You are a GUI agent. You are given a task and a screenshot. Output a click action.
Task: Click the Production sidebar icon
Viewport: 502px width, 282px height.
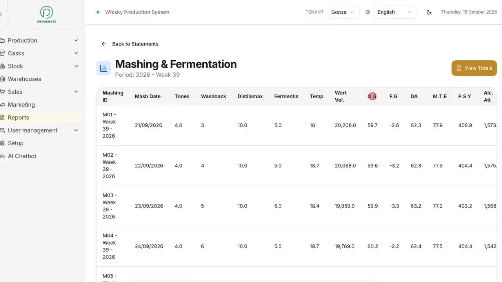click(x=2, y=40)
